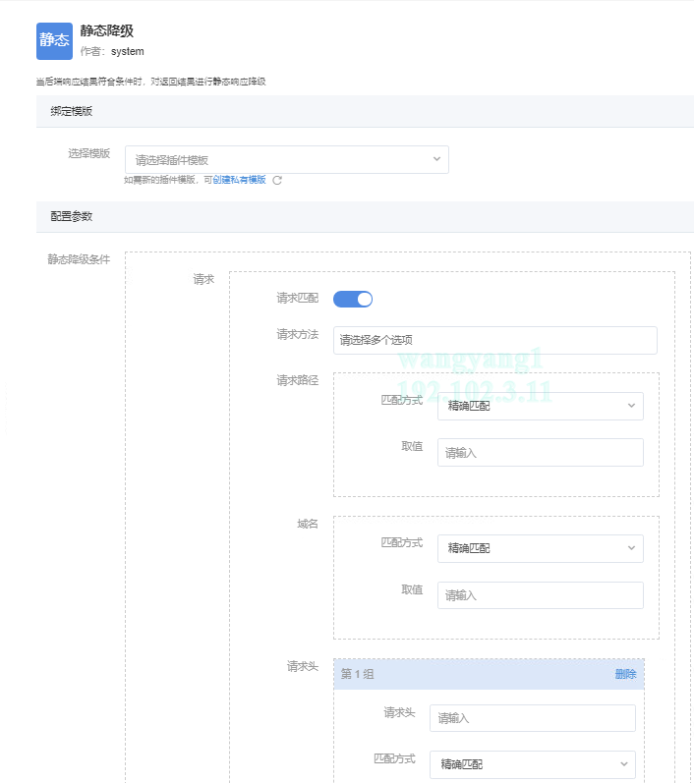This screenshot has width=694, height=783.
Task: Expand the 匹配方式 dropdown under 域名
Action: click(x=540, y=548)
